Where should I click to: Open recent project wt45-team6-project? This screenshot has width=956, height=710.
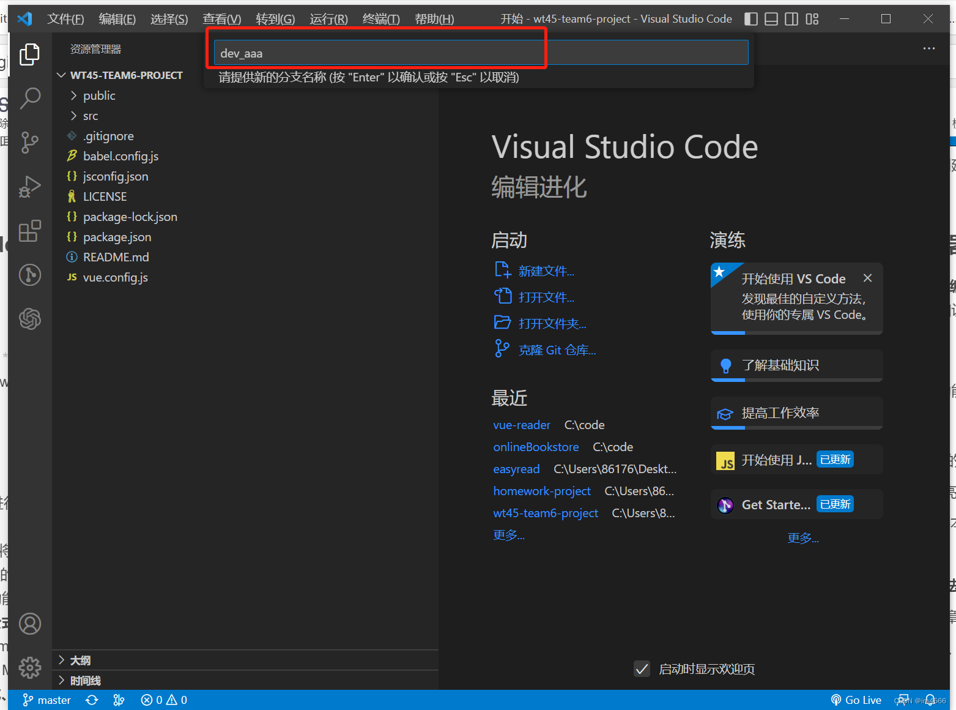(x=546, y=513)
